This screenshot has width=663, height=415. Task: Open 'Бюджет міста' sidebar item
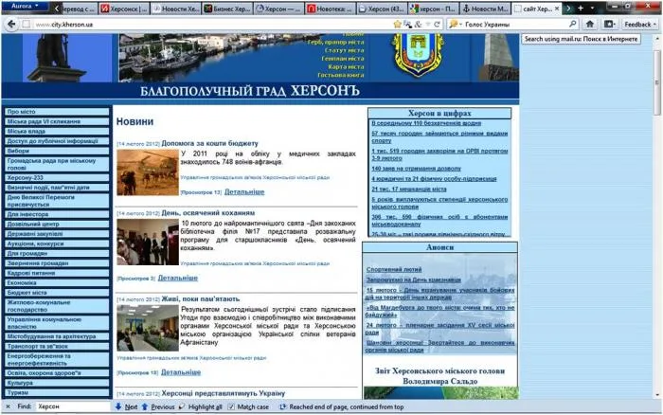coord(57,293)
